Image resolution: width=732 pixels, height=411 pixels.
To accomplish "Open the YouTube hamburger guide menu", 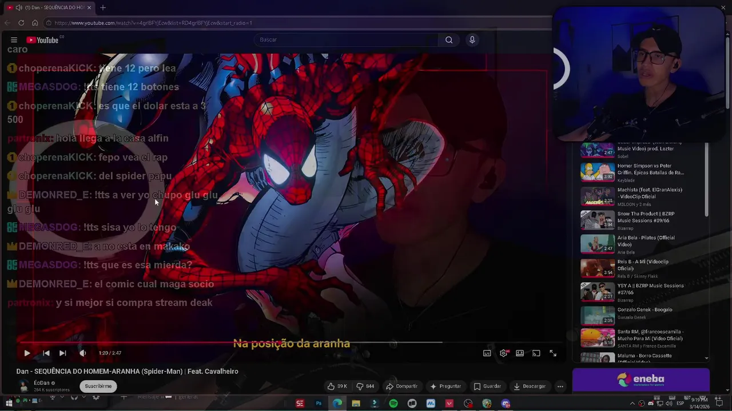I will (x=14, y=40).
